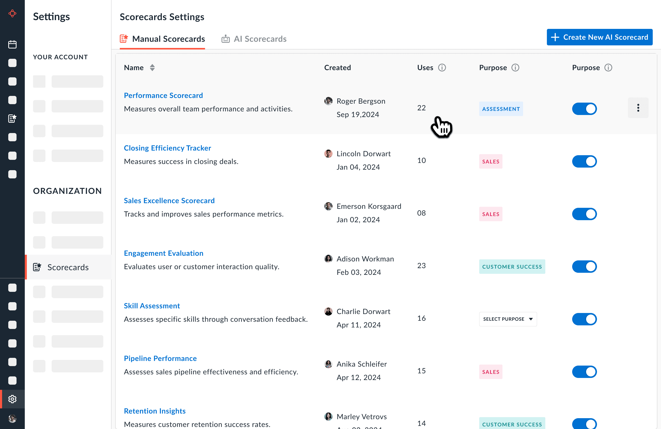Sort table by Name column arrows
This screenshot has width=661, height=429.
coord(152,68)
